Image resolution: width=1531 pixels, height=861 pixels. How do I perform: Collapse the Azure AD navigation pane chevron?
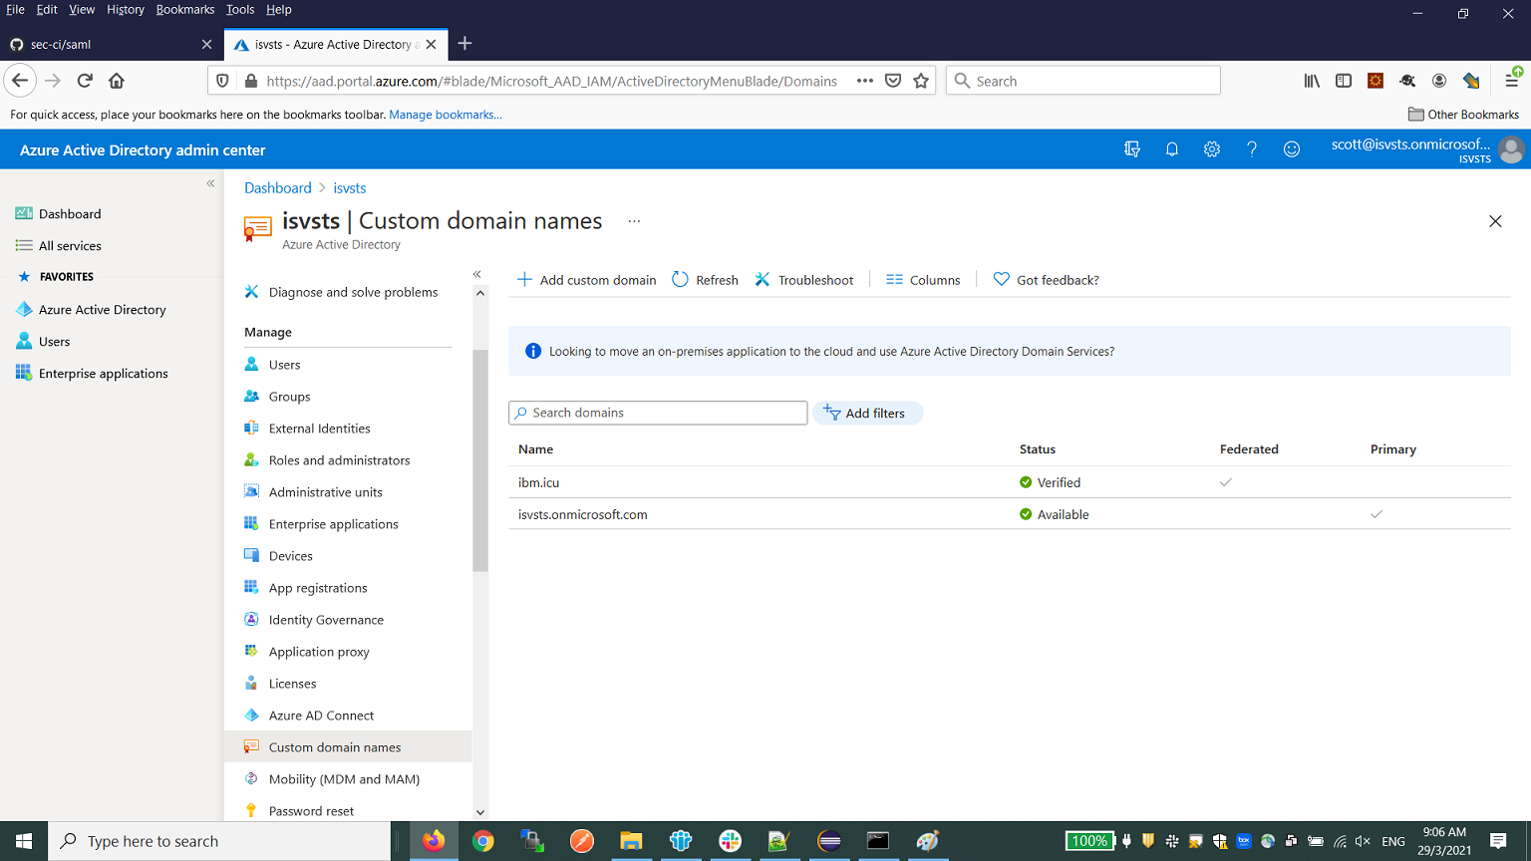[x=477, y=273]
